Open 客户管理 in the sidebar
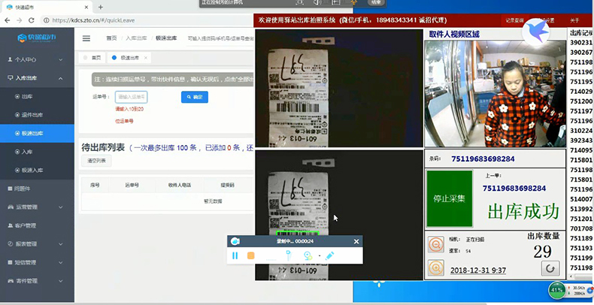 click(37, 225)
